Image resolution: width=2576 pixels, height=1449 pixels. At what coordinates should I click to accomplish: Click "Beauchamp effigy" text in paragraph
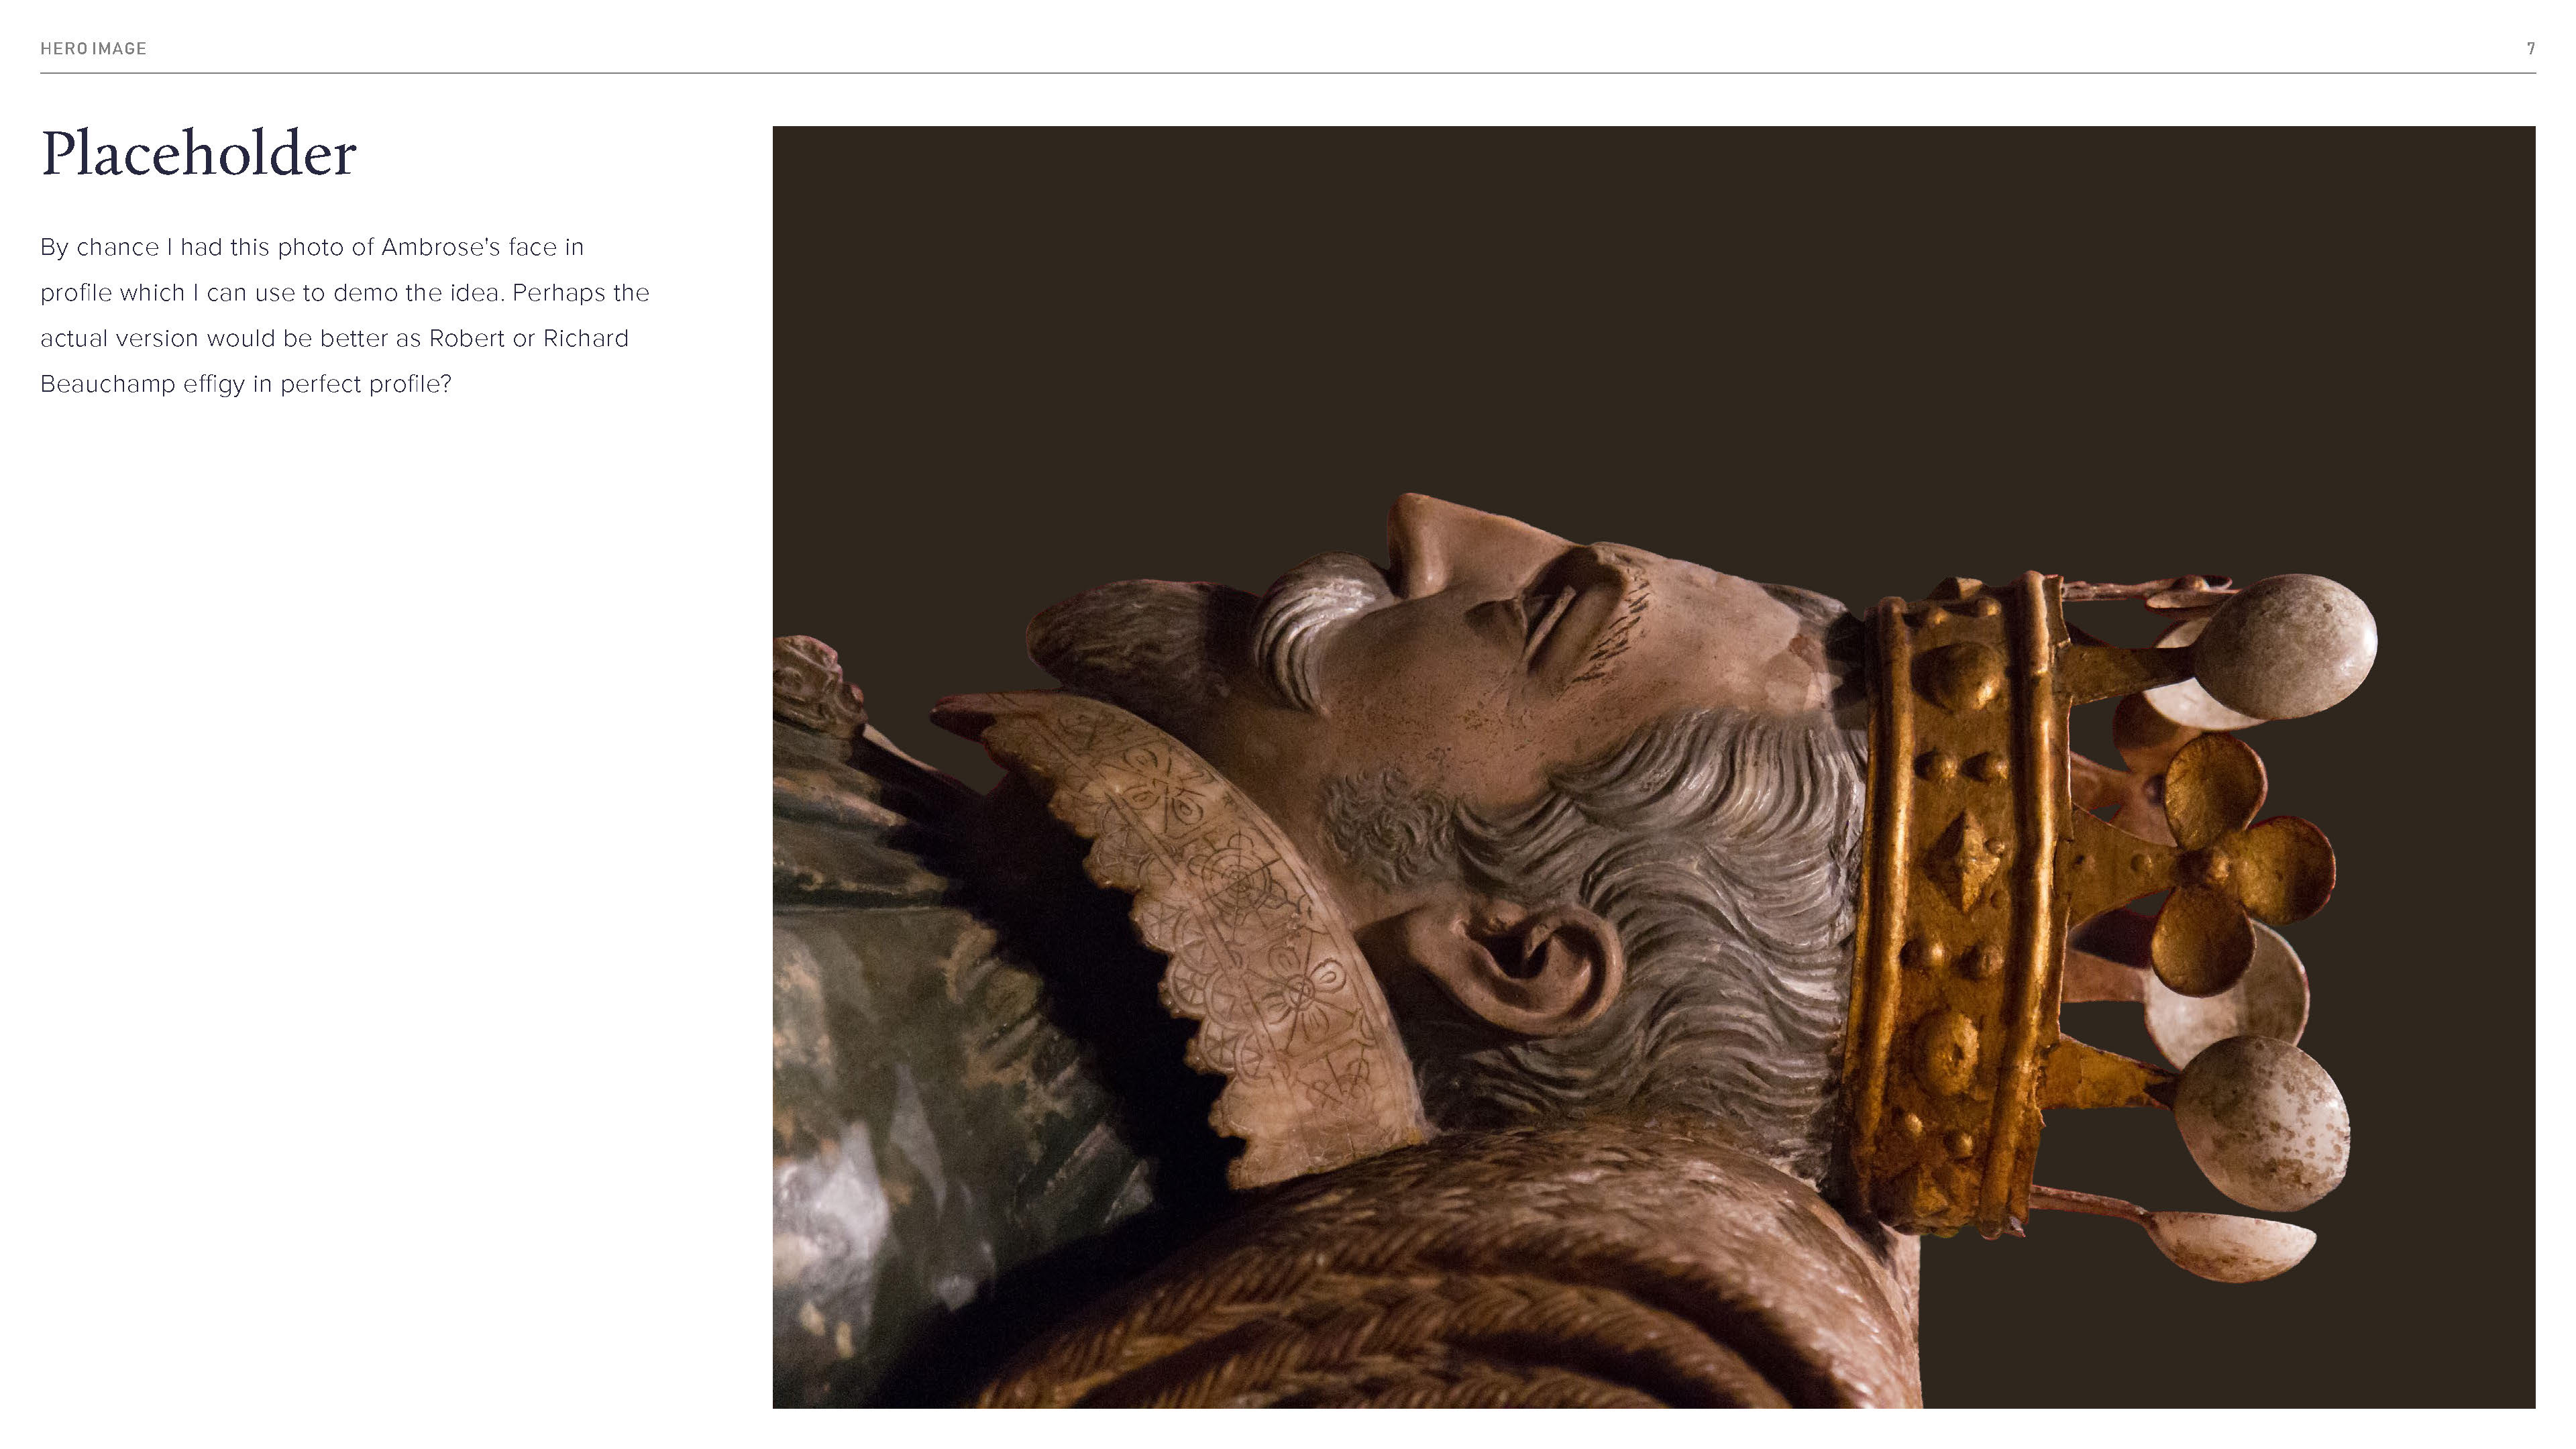click(x=142, y=384)
